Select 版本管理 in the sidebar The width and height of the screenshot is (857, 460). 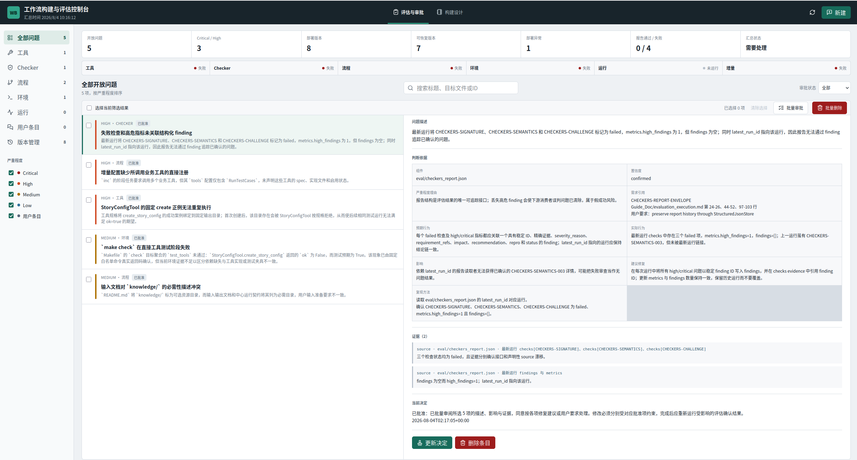point(36,142)
